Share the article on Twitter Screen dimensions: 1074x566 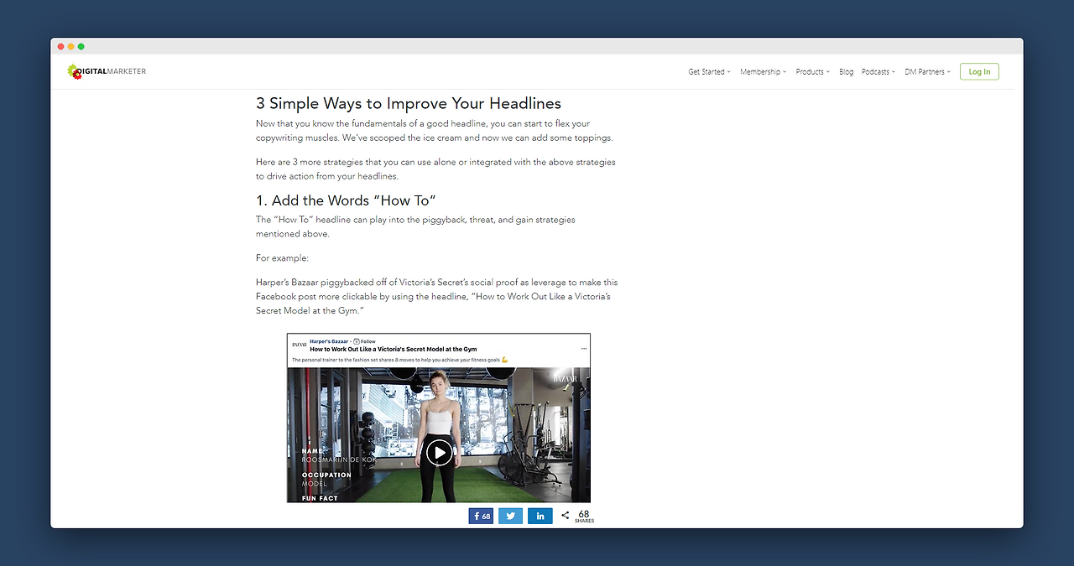click(x=510, y=516)
